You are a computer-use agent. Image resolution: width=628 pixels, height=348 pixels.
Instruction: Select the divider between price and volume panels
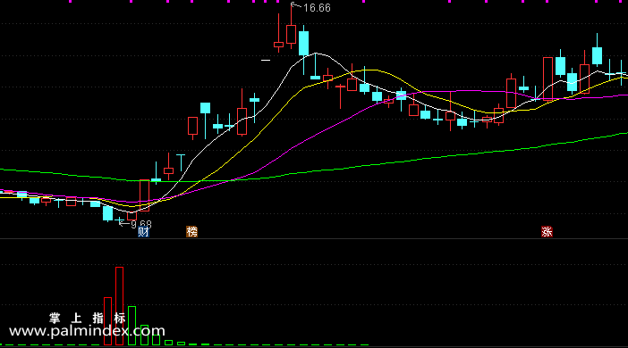pos(314,239)
